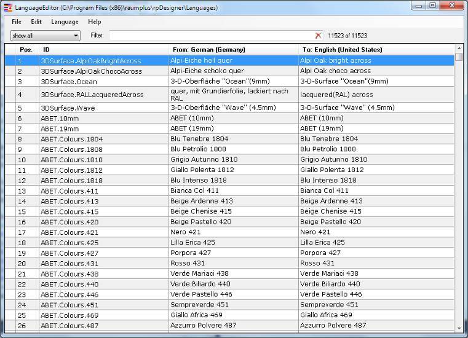
Task: Open the Edit menu
Action: coord(36,22)
